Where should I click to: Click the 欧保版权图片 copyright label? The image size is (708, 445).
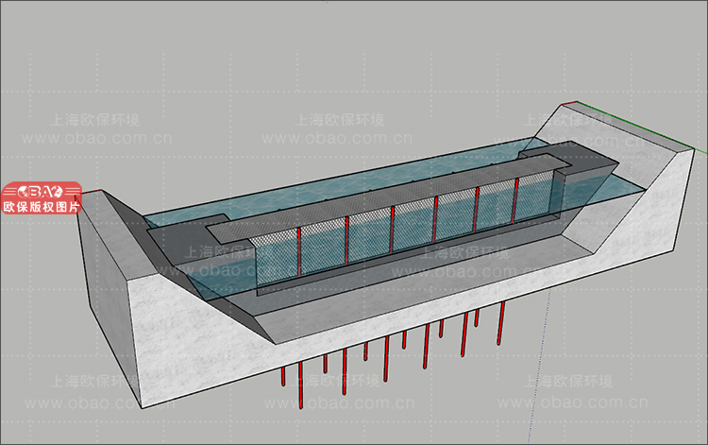point(42,205)
